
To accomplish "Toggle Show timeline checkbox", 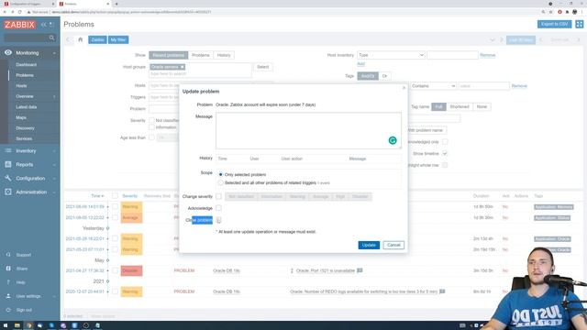I will [445, 153].
